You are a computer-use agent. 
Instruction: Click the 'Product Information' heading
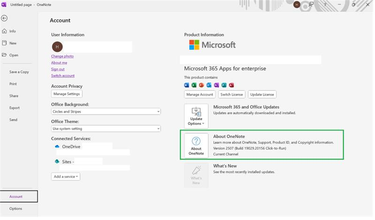coord(204,35)
